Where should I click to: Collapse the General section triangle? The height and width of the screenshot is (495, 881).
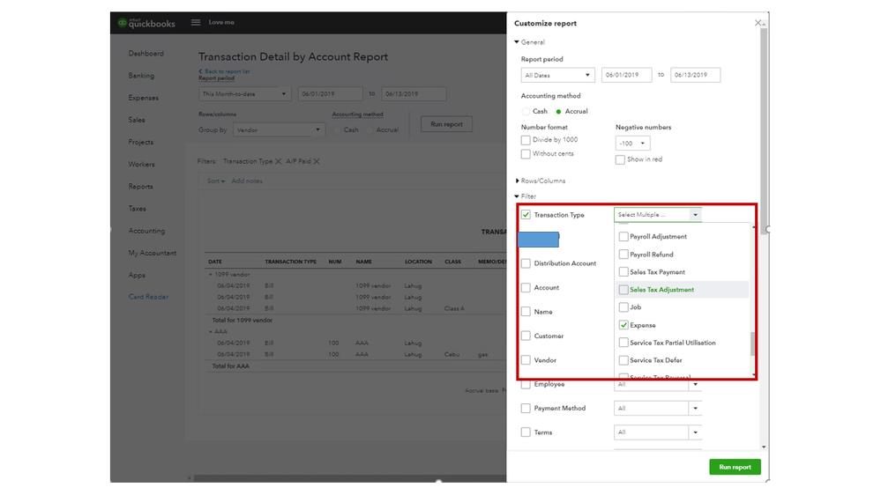(517, 42)
